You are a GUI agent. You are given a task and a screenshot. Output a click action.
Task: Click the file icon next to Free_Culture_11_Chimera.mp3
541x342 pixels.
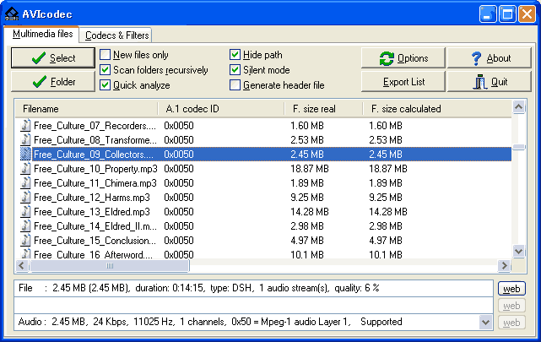[25, 183]
